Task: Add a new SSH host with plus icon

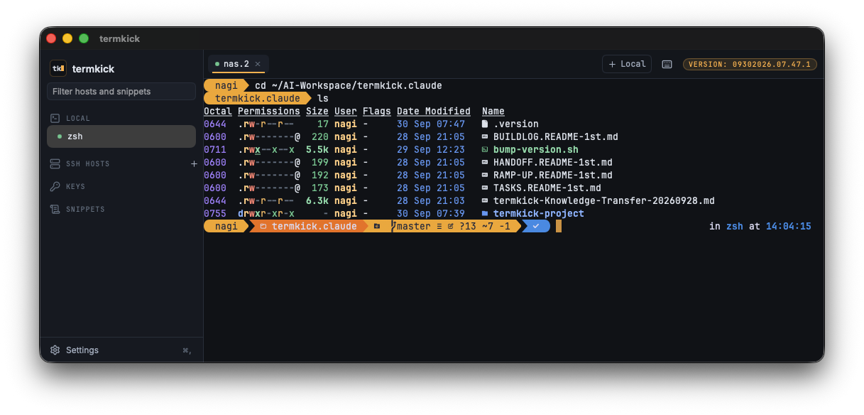Action: click(194, 163)
